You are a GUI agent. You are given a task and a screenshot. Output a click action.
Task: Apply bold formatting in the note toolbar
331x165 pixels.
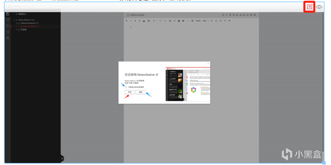coord(126,21)
